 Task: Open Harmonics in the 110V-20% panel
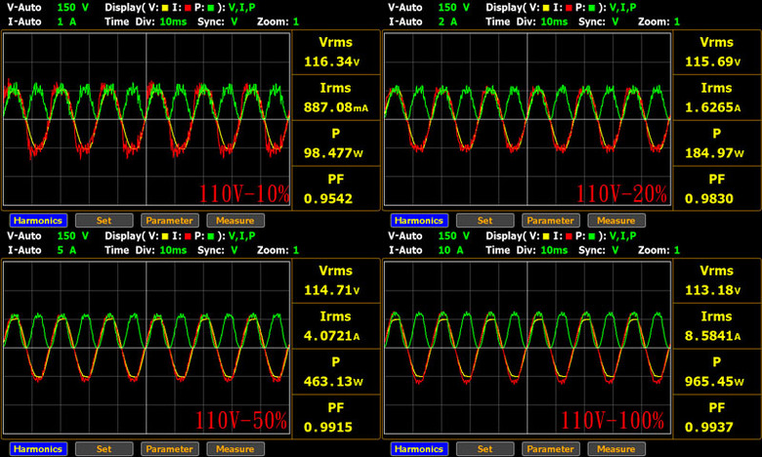[419, 221]
